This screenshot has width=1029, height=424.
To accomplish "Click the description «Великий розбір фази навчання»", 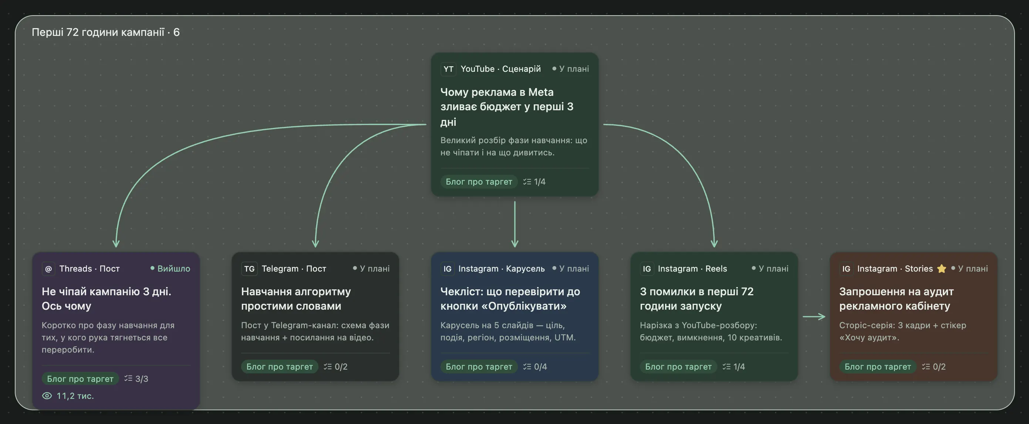I will click(x=514, y=146).
